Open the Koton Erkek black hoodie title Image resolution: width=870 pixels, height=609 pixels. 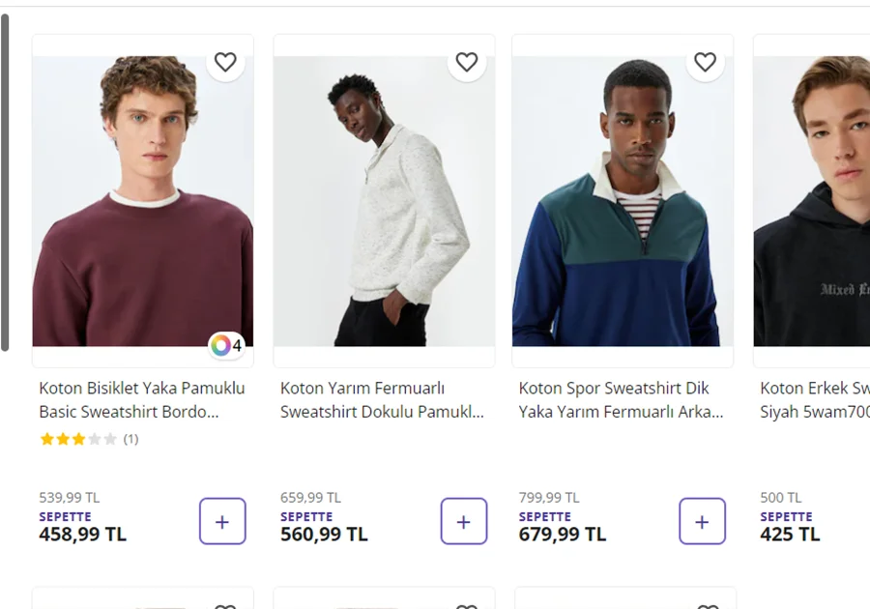[x=814, y=399]
